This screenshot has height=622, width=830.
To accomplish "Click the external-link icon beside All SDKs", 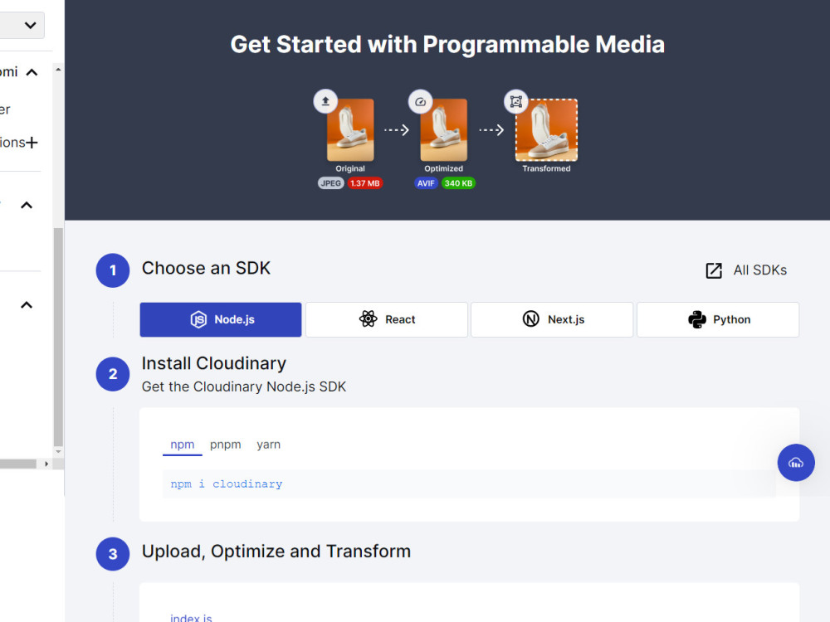I will coord(713,270).
